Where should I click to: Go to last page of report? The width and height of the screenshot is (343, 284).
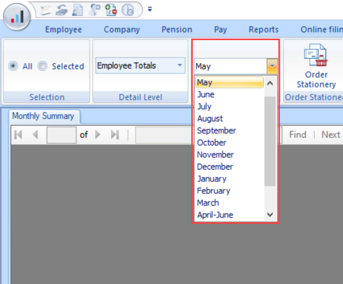(115, 134)
